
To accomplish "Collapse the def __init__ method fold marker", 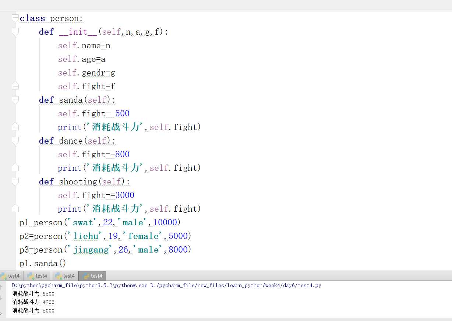I will 15,32.
